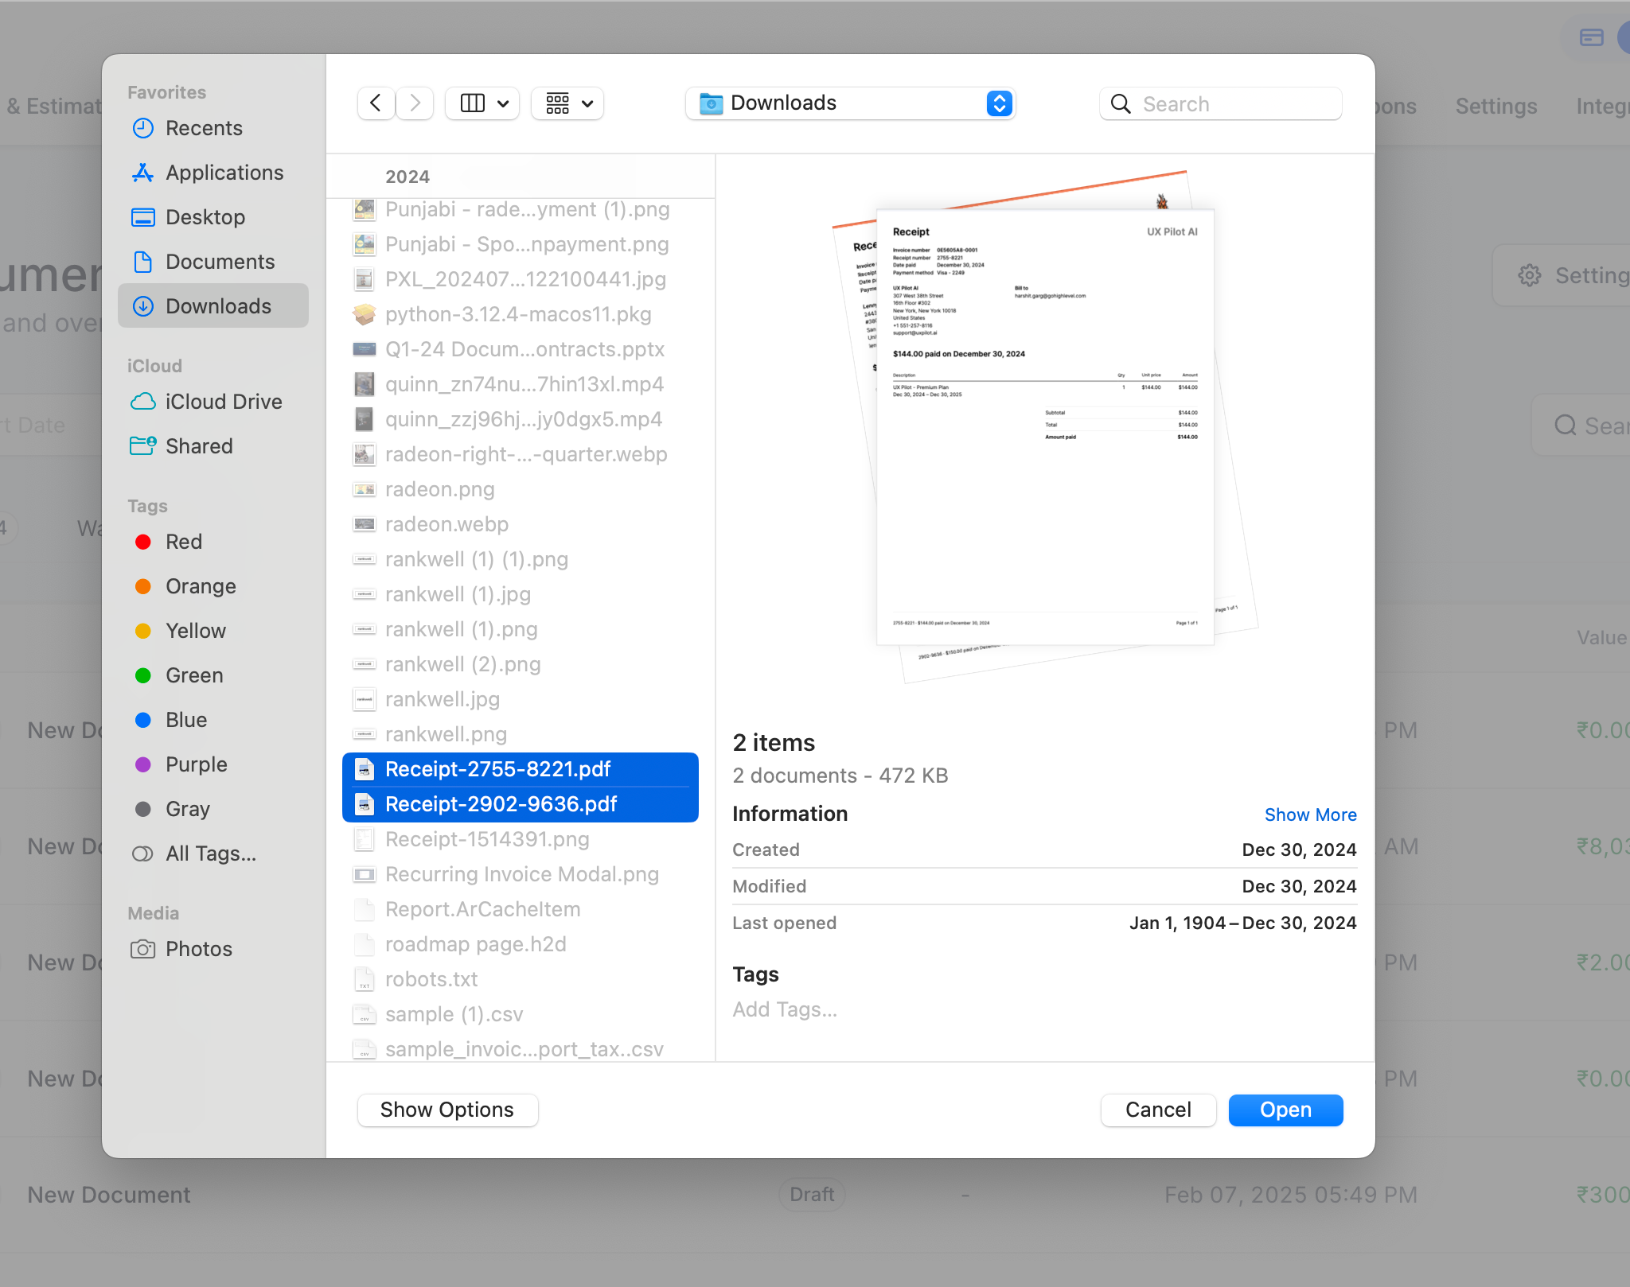Click the Open button
1630x1287 pixels.
pyautogui.click(x=1285, y=1110)
